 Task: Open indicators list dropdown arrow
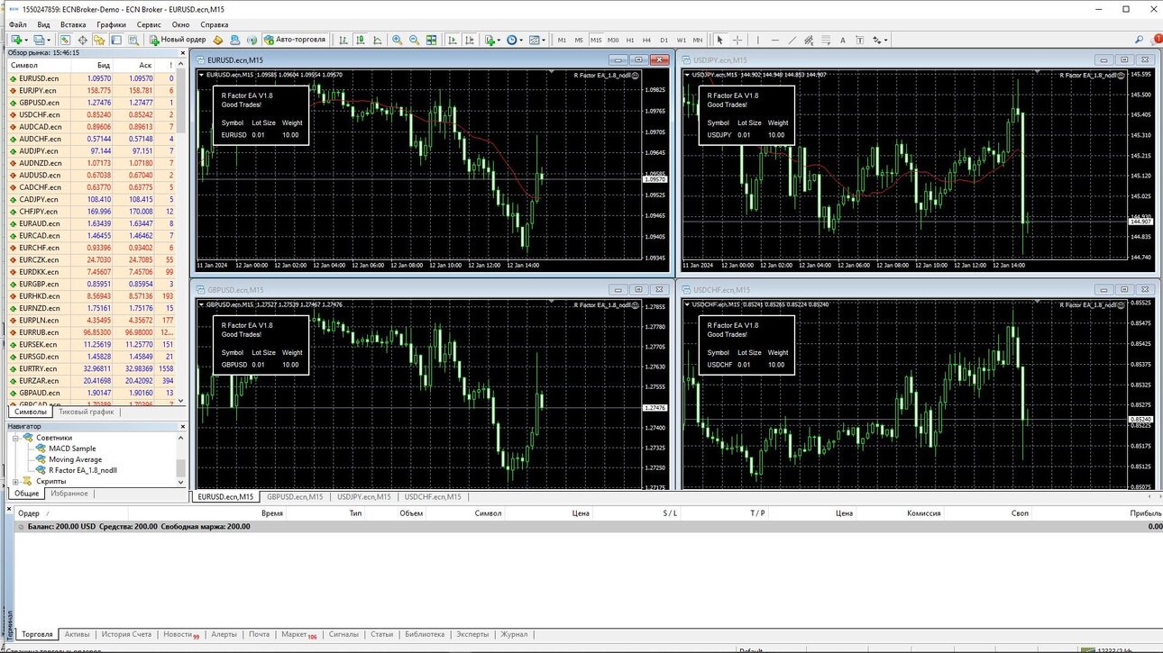[499, 40]
